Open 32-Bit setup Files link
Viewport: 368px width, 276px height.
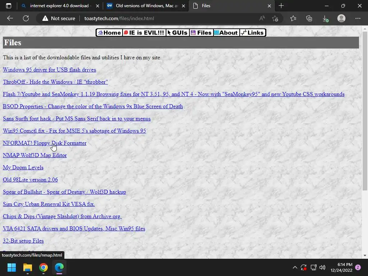[x=23, y=240]
